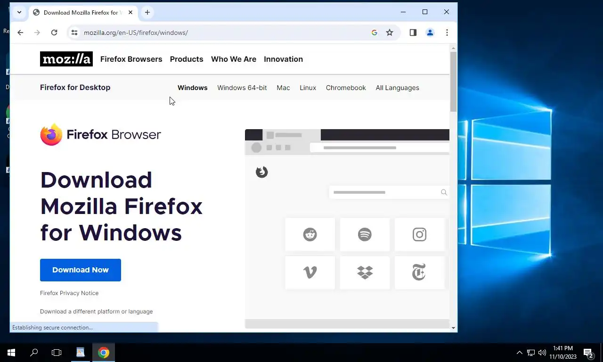
Task: Click the Mozilla logo
Action: pos(66,59)
